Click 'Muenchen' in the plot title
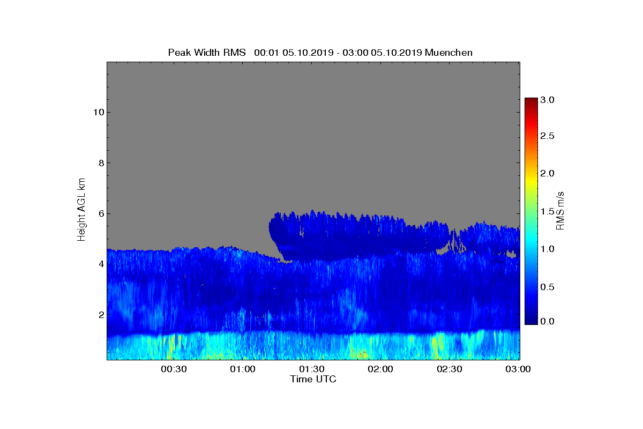643x429 pixels. (x=448, y=53)
